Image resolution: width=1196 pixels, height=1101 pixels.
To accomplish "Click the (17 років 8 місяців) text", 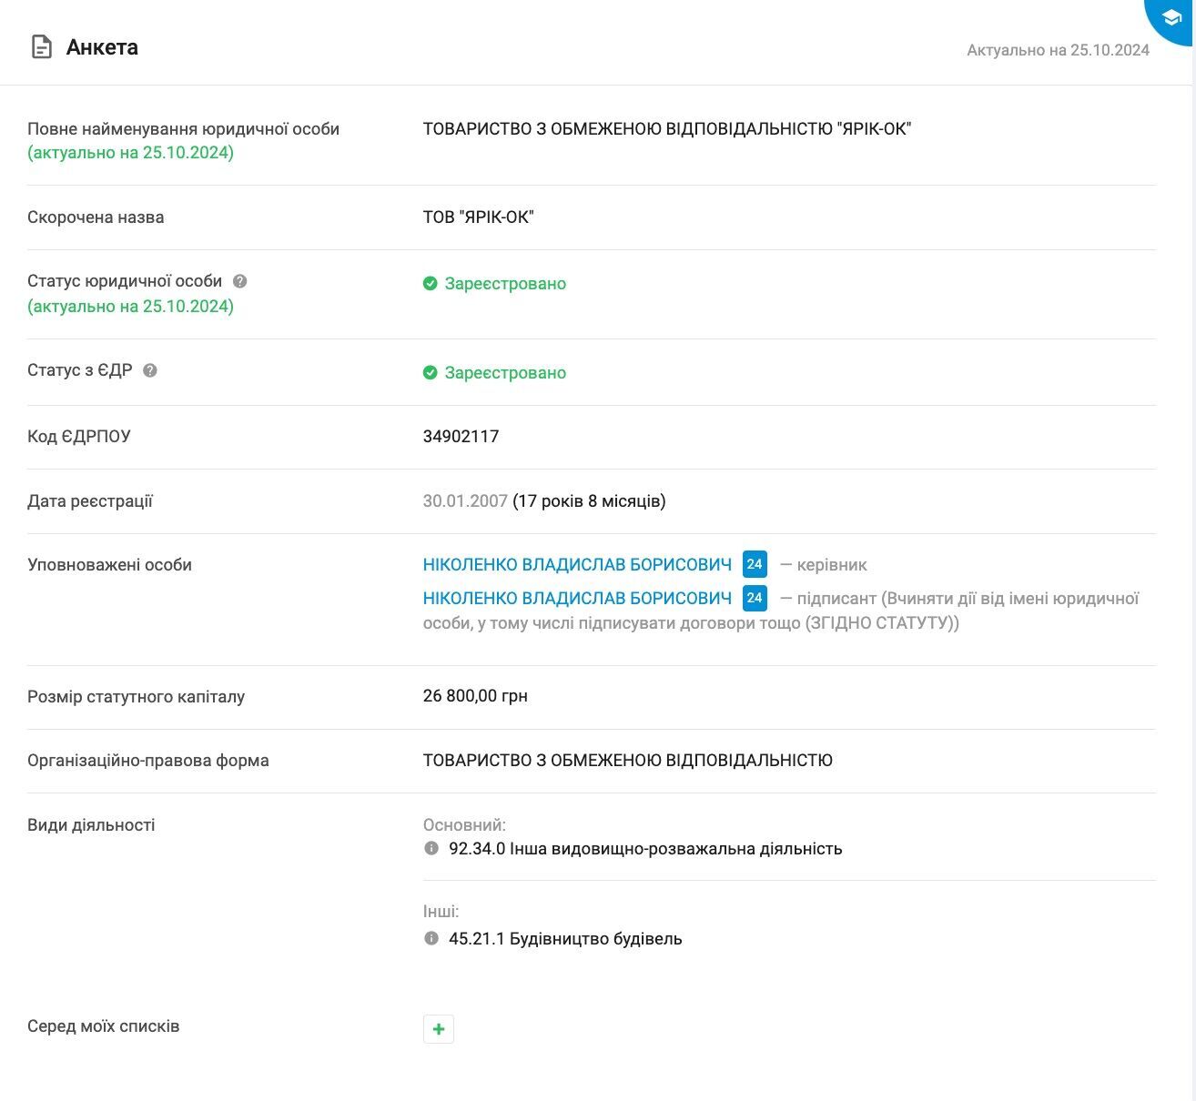I will point(589,501).
